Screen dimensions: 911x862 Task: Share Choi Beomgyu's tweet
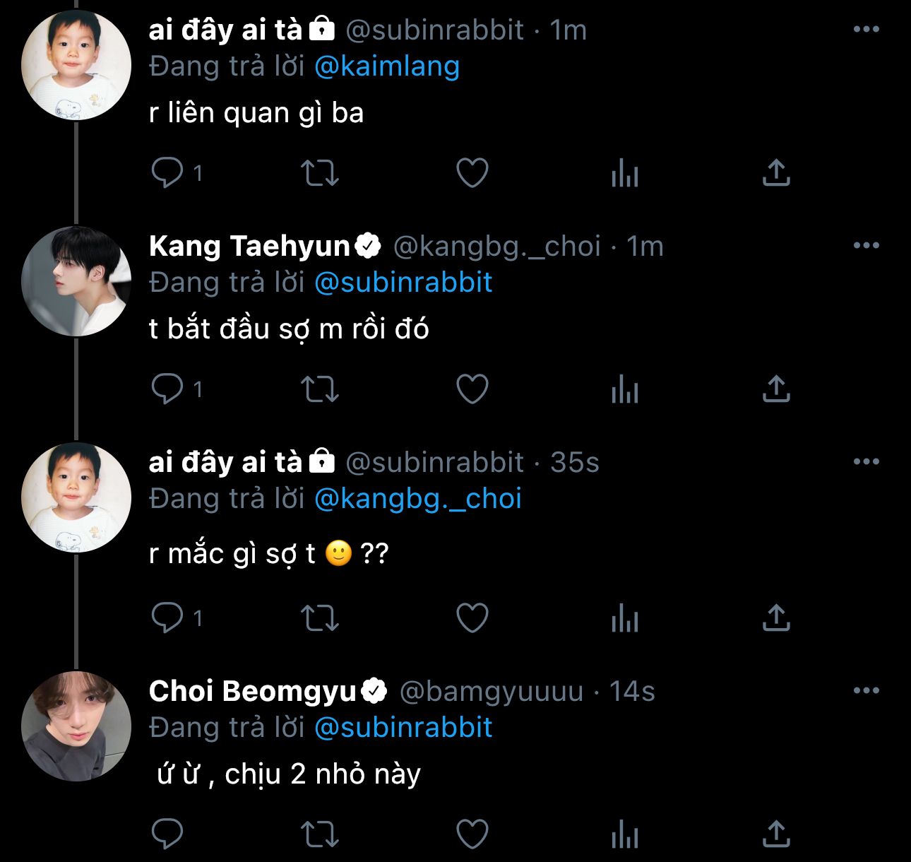click(775, 834)
